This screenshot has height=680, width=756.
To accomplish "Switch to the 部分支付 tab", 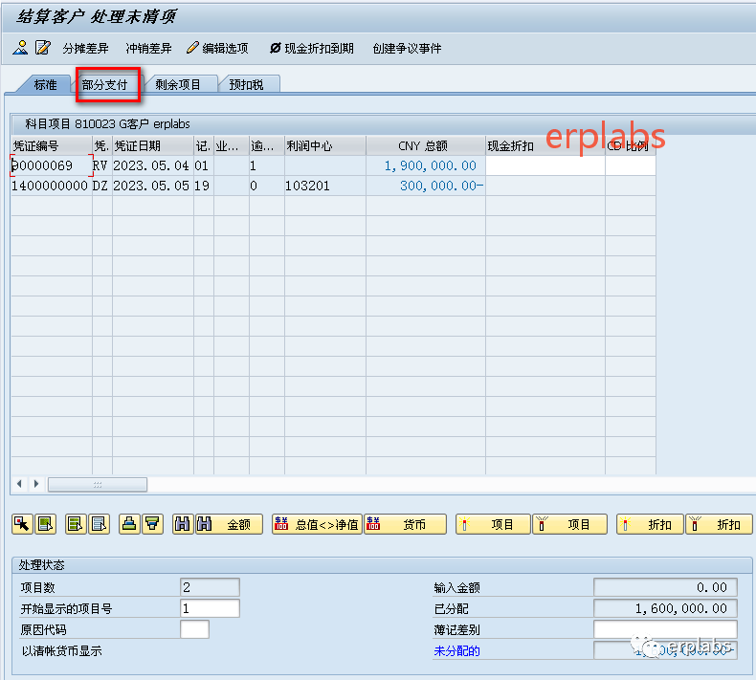I will pyautogui.click(x=104, y=85).
